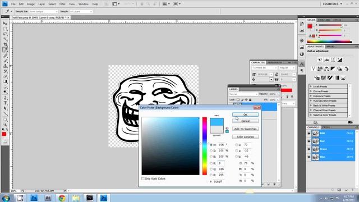This screenshot has width=359, height=202.
Task: Expand Black & White Presets list
Action: pos(311,105)
